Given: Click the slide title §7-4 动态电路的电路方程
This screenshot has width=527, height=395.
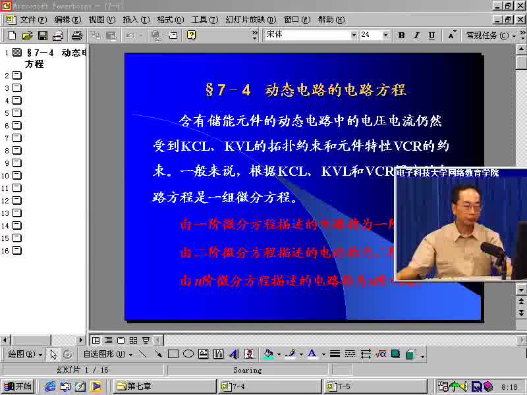Looking at the screenshot, I should click(306, 90).
